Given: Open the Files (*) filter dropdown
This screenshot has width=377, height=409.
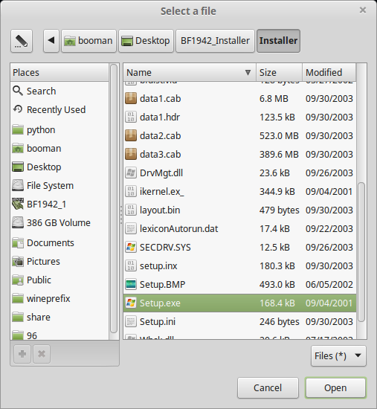Looking at the screenshot, I should tap(338, 356).
